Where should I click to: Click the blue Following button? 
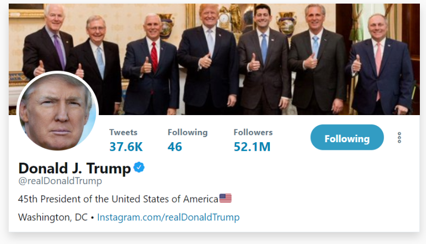point(347,138)
